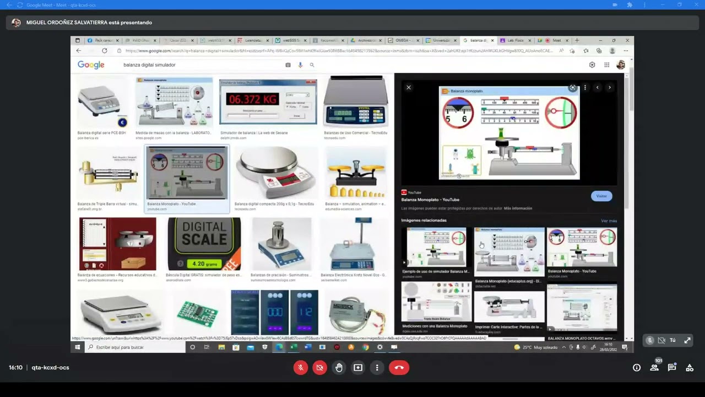This screenshot has width=705, height=397.
Task: Switch to the Meet browser tab
Action: [x=552, y=40]
